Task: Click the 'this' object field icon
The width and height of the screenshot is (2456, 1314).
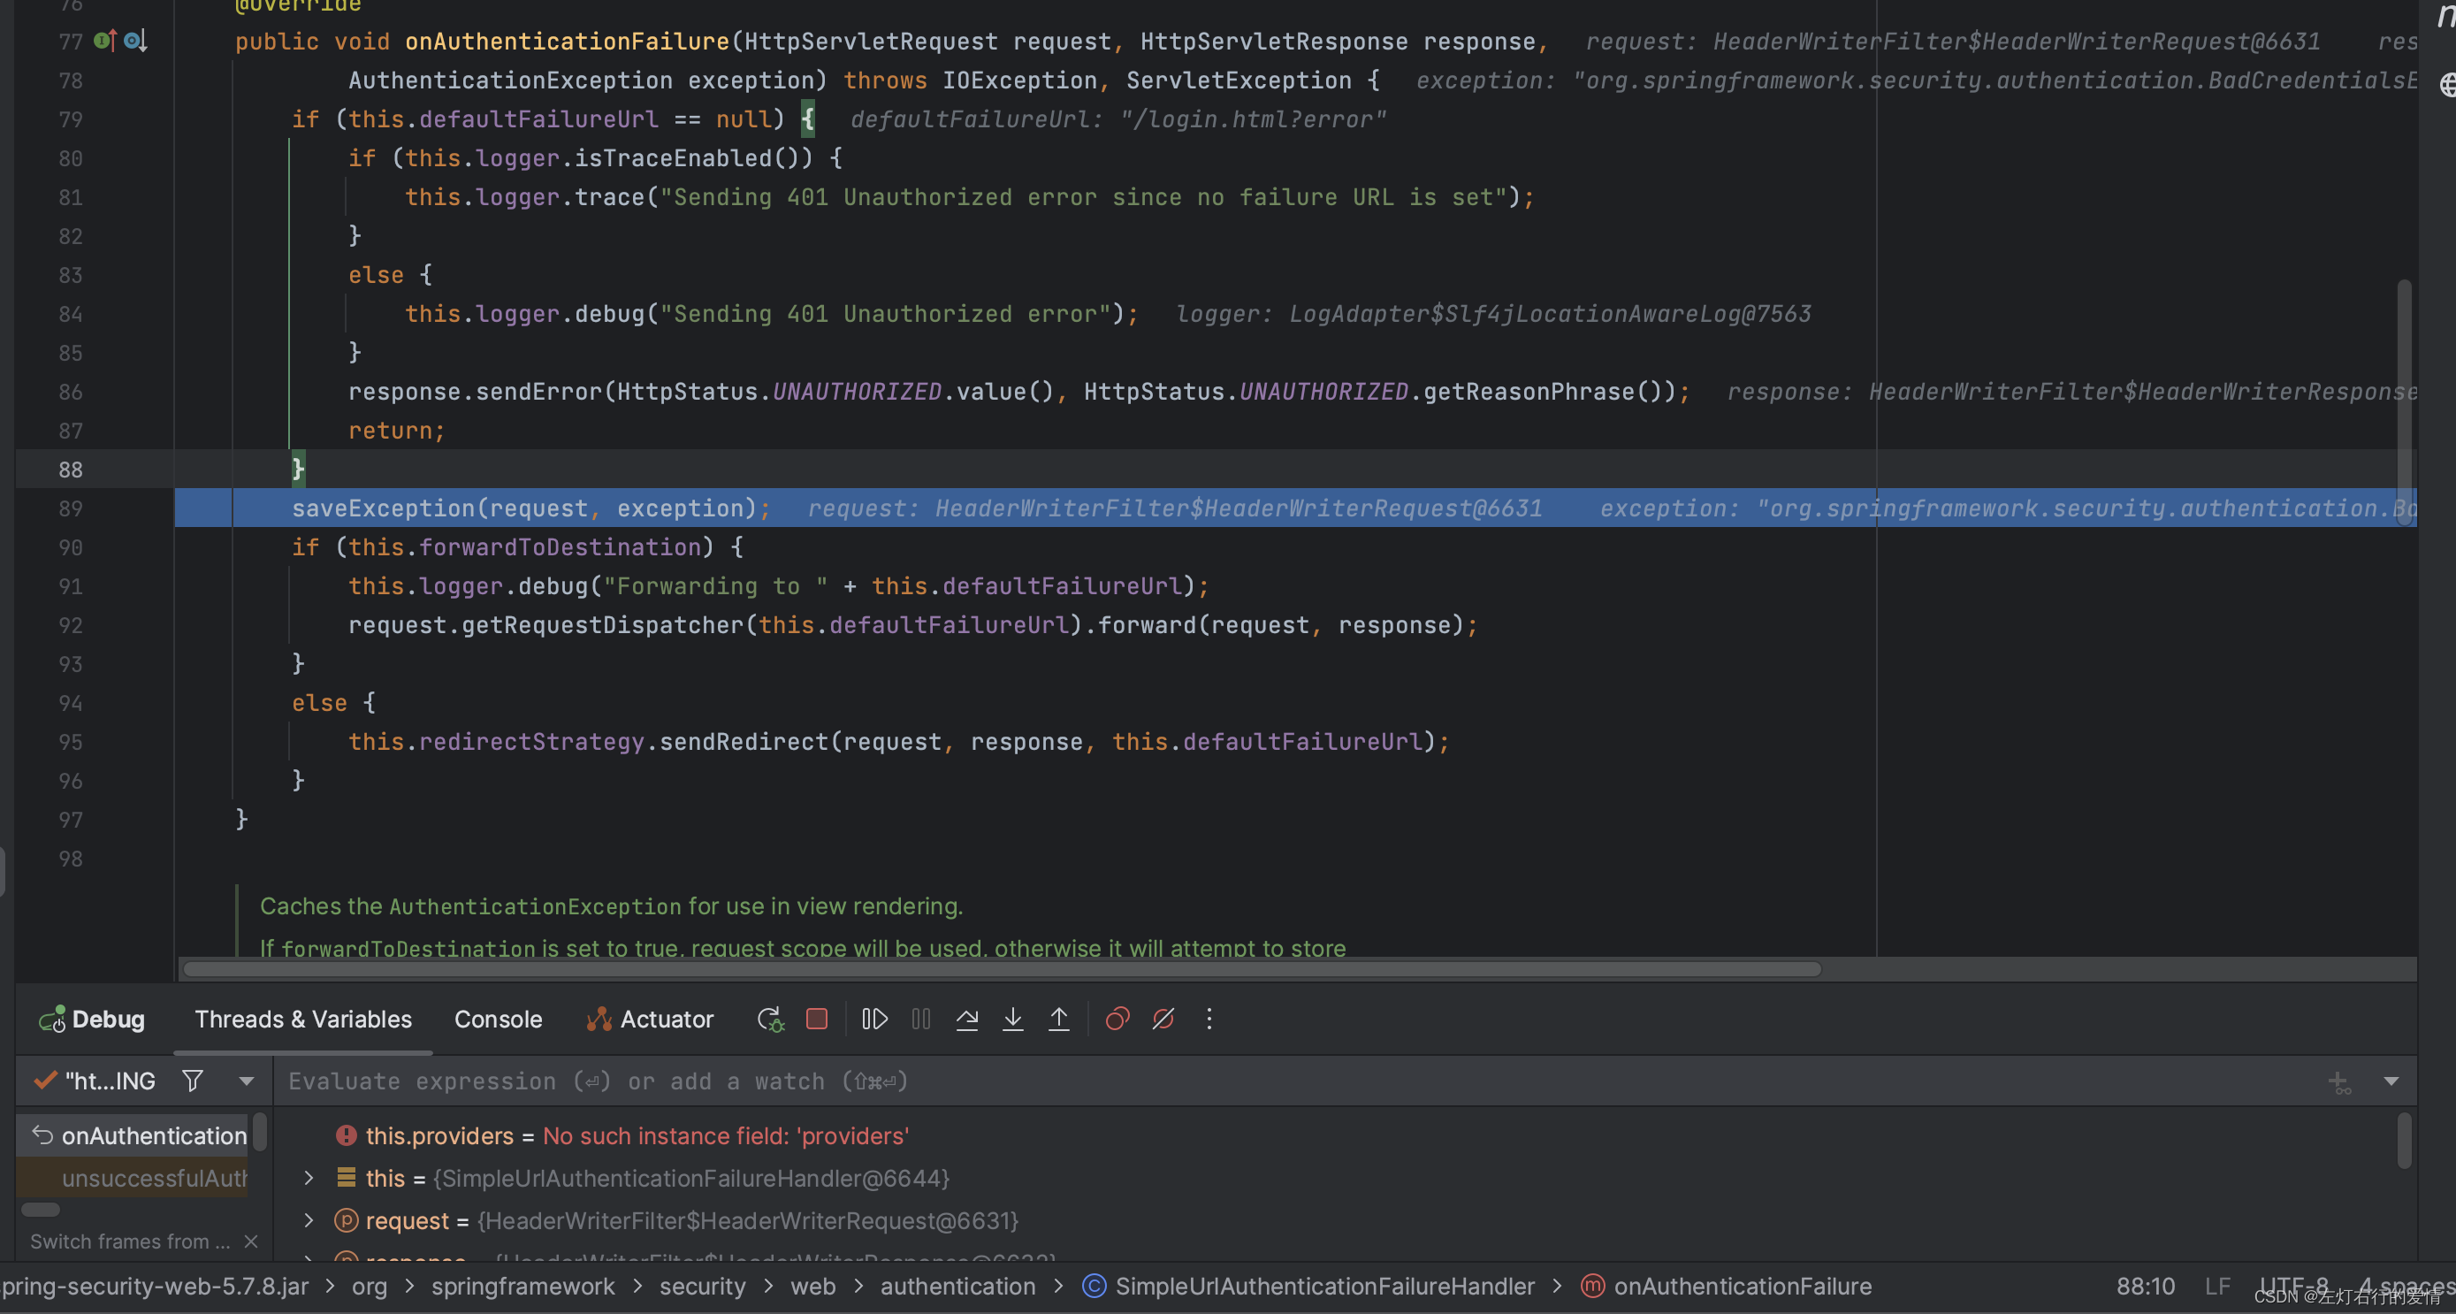Action: [346, 1179]
